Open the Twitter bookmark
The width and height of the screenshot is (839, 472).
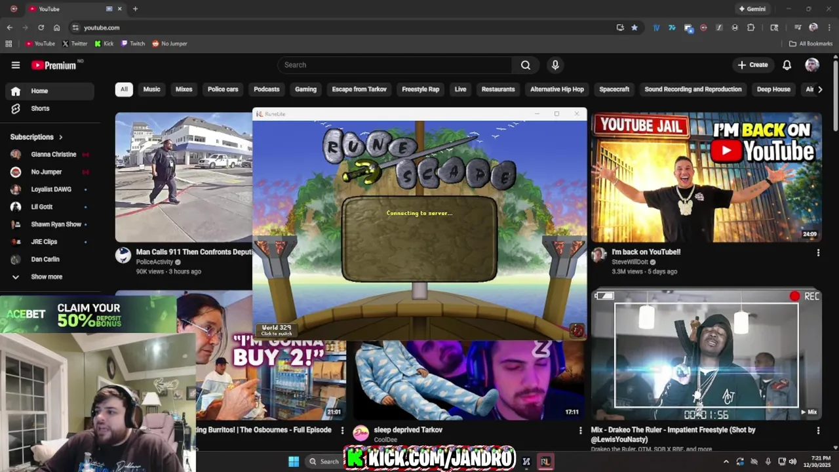pyautogui.click(x=75, y=44)
